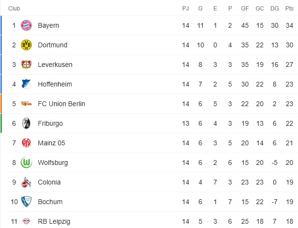Open the Dortmund team name link
This screenshot has width=298, height=228.
point(53,45)
